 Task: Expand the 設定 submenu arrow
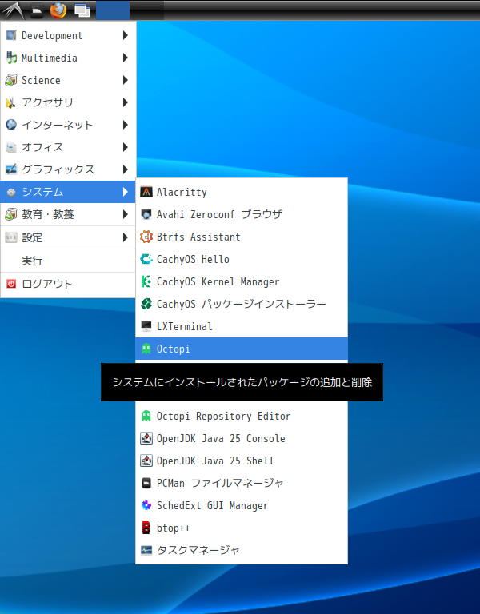click(x=126, y=237)
